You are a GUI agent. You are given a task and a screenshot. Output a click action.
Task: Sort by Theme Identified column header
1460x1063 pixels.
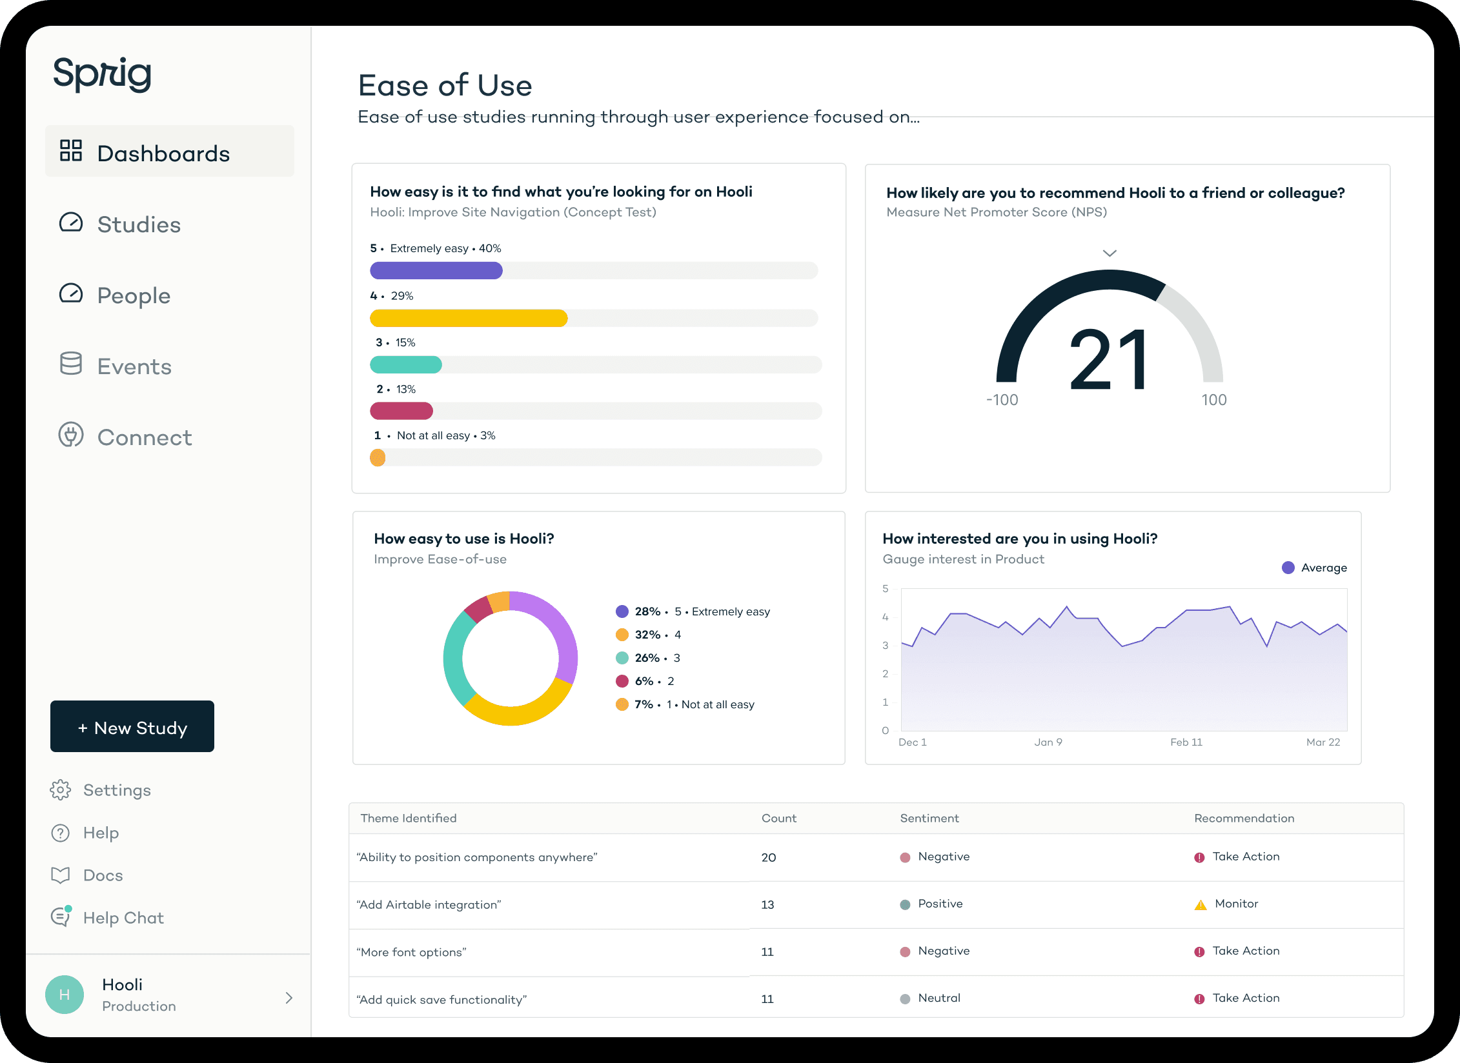pos(409,818)
